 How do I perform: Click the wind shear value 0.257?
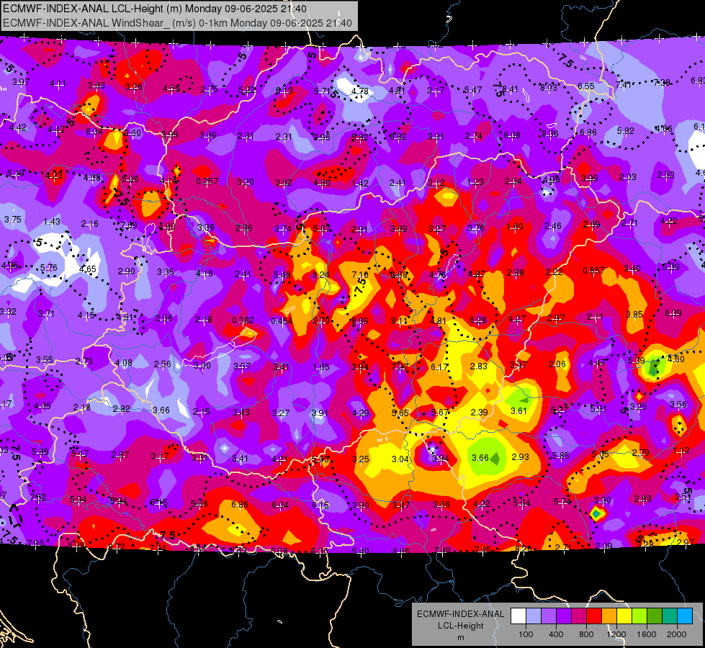tap(207, 181)
